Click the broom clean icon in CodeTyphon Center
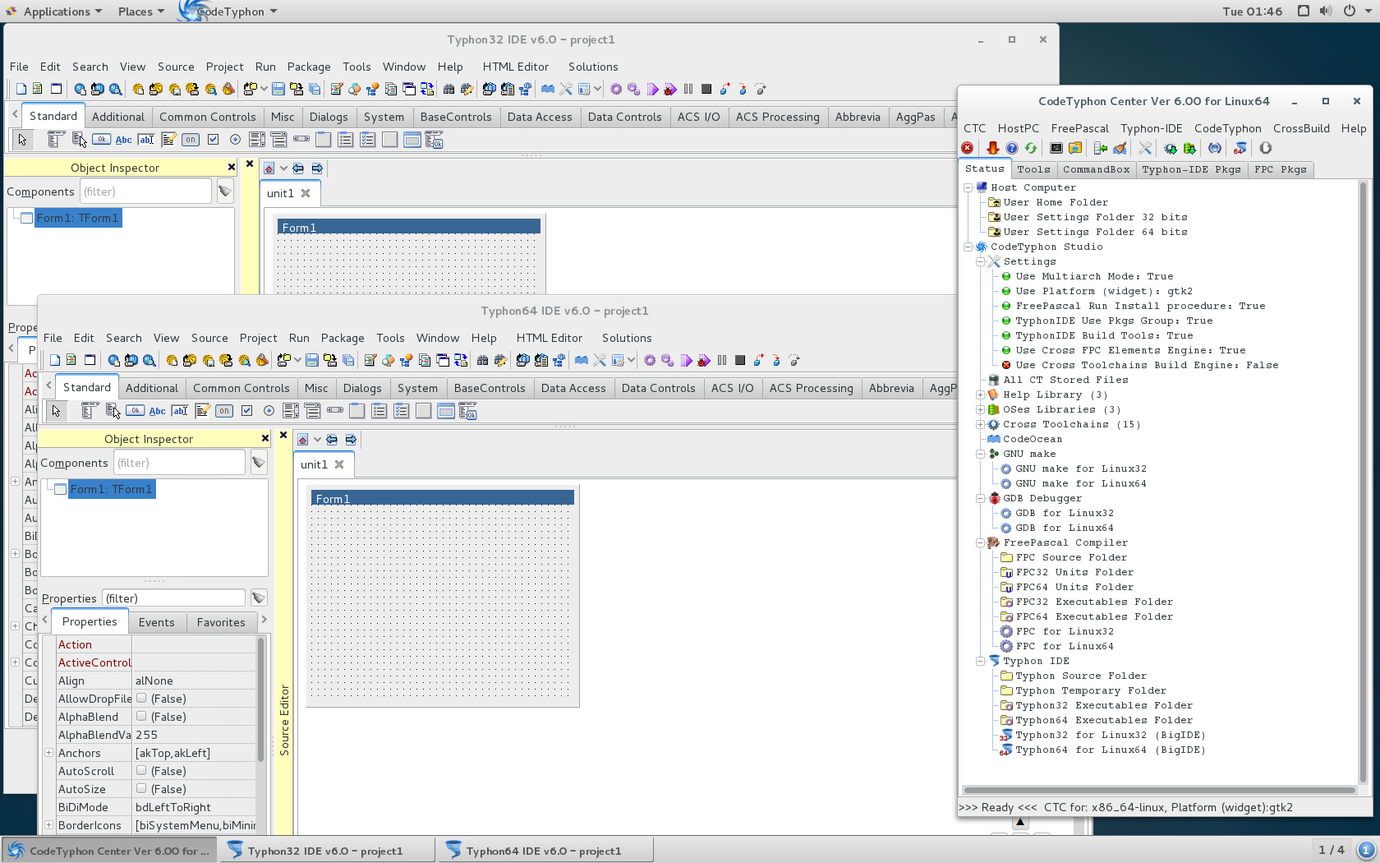This screenshot has width=1380, height=863. point(1120,148)
